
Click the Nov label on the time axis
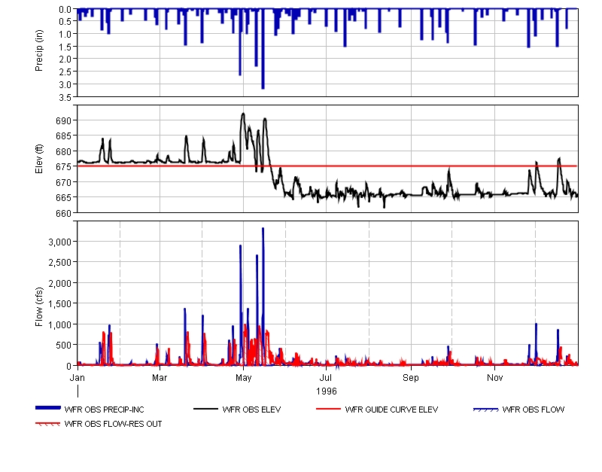(494, 376)
